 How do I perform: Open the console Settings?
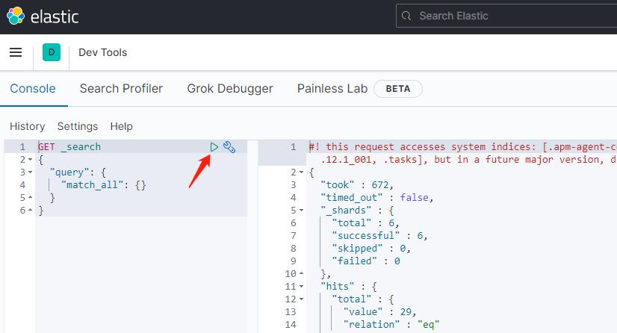[x=78, y=126]
